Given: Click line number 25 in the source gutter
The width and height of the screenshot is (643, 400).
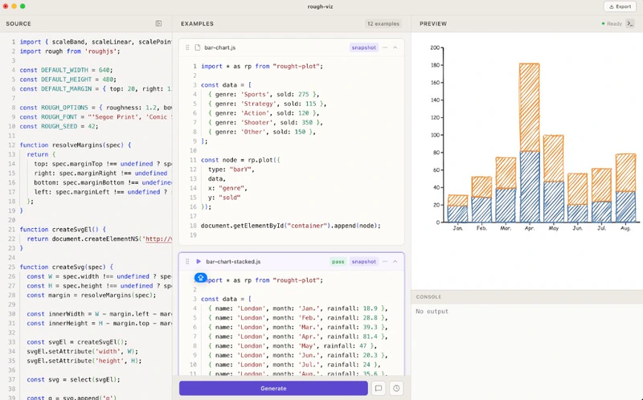Looking at the screenshot, I should pos(11,267).
